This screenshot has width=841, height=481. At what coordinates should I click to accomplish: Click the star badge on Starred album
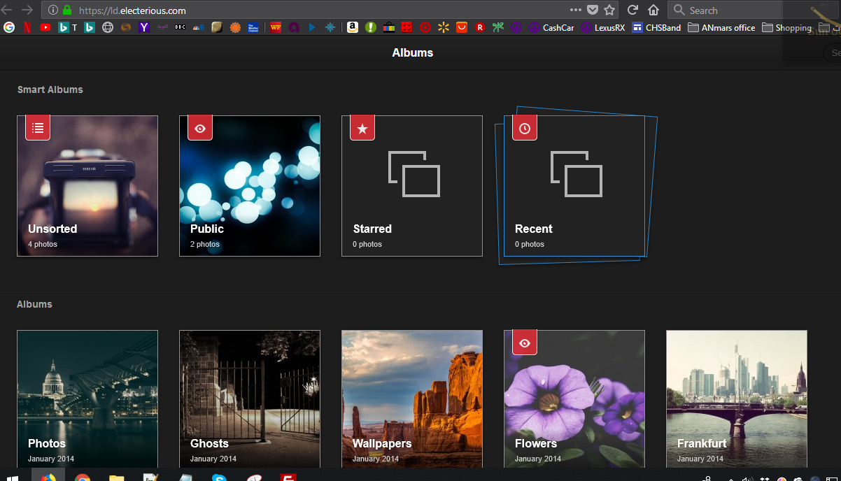[x=362, y=128]
